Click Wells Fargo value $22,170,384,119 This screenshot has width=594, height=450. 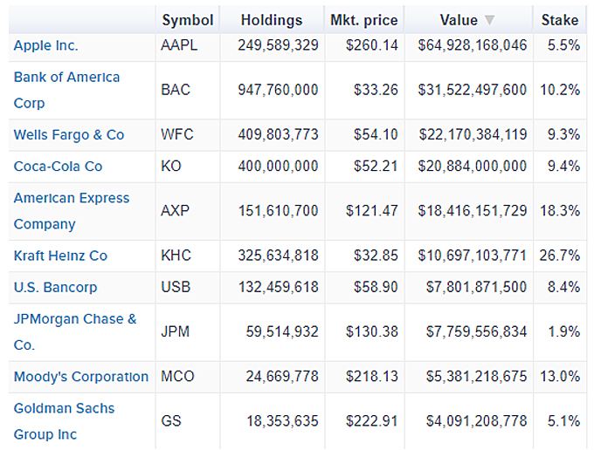[473, 134]
